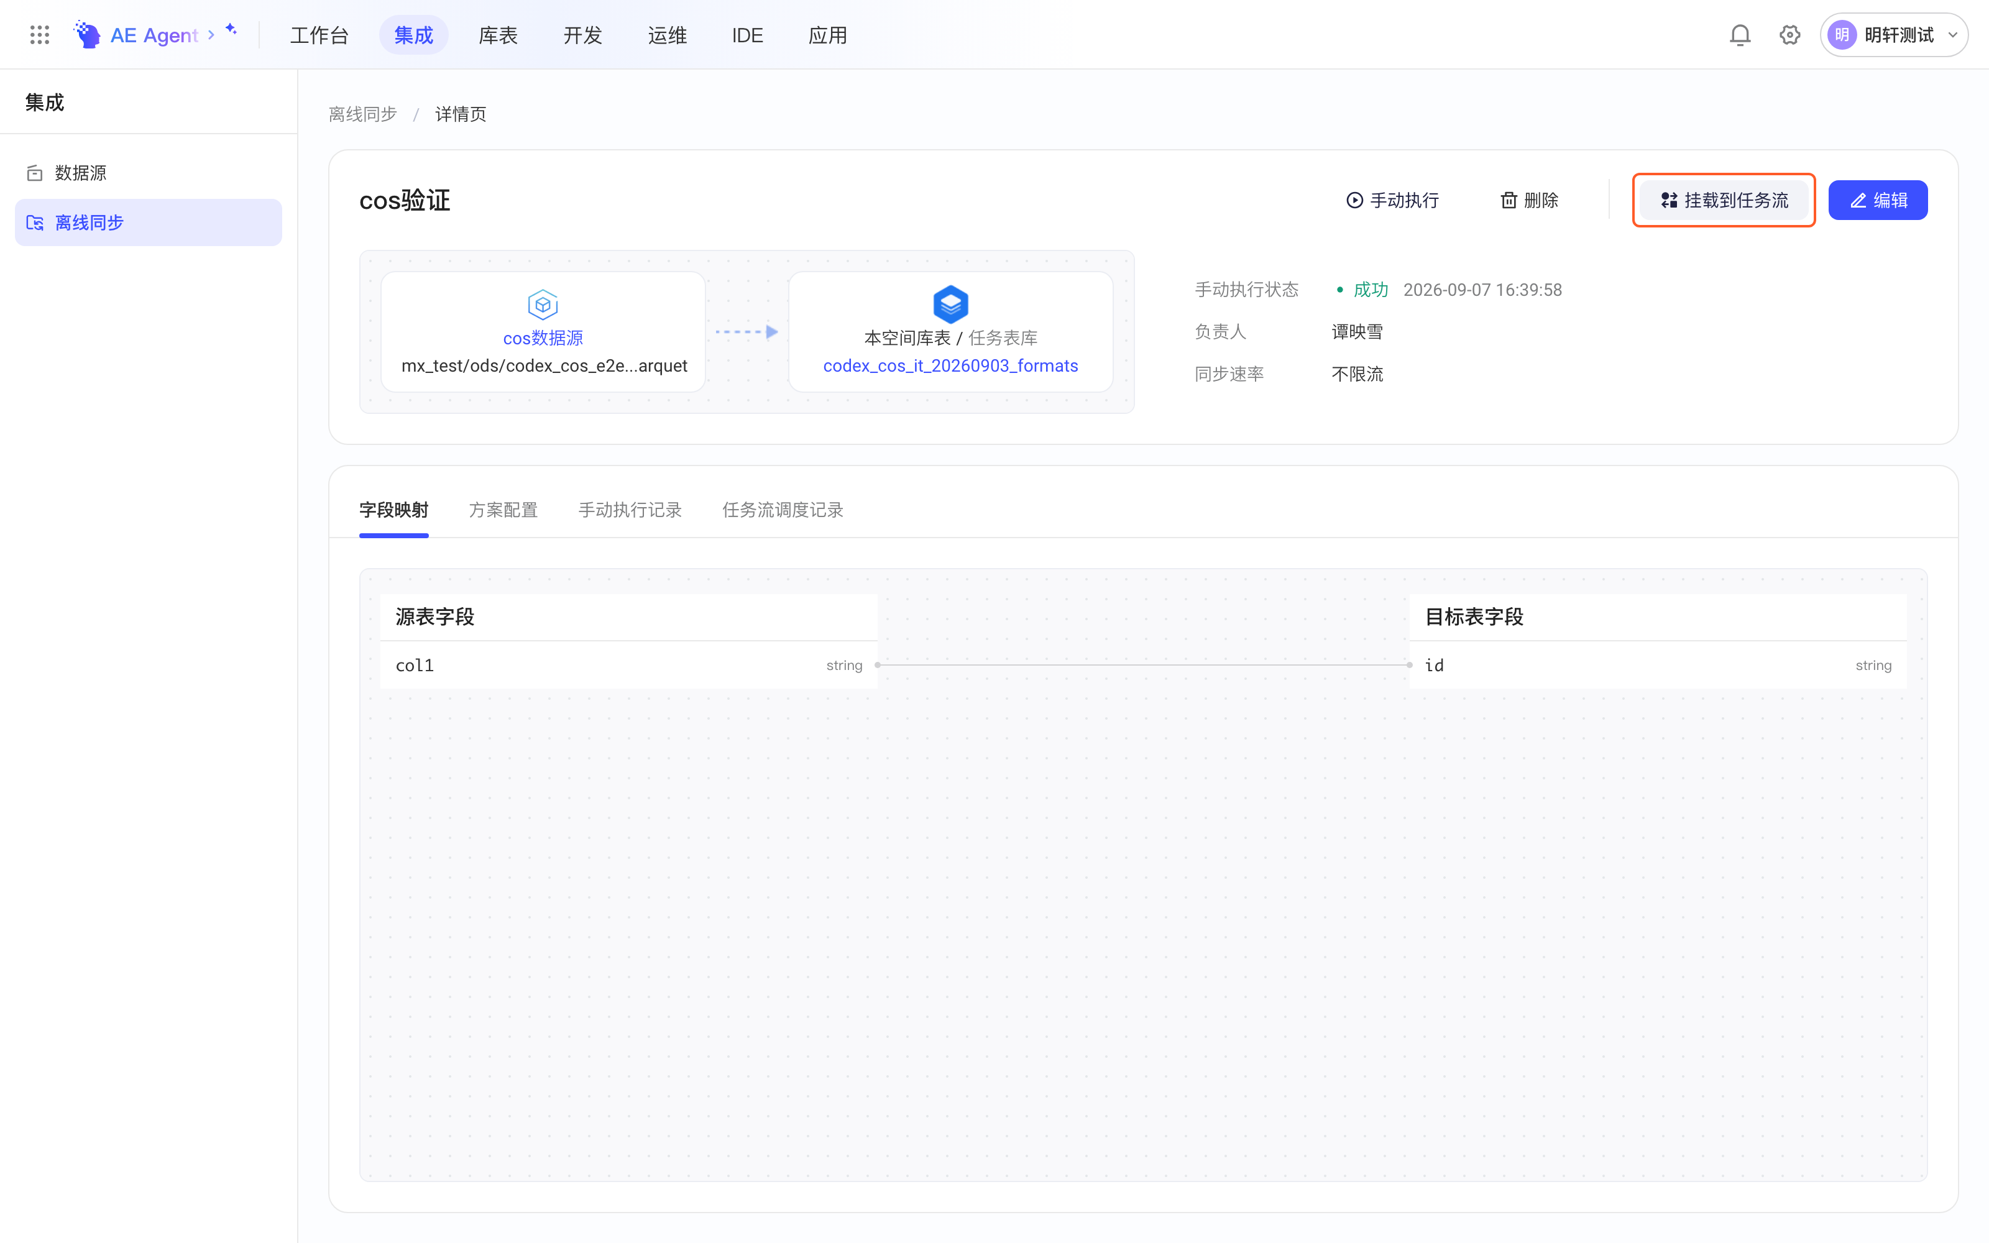Open the 运维 menu
This screenshot has width=1989, height=1243.
(x=668, y=35)
